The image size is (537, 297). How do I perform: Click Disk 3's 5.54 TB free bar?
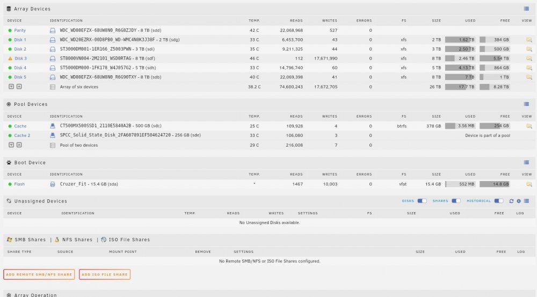point(495,59)
